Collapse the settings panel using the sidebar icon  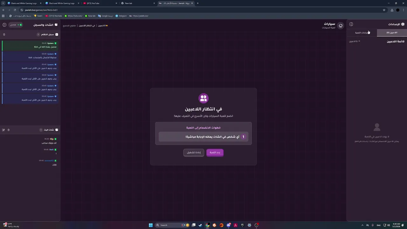click(351, 24)
